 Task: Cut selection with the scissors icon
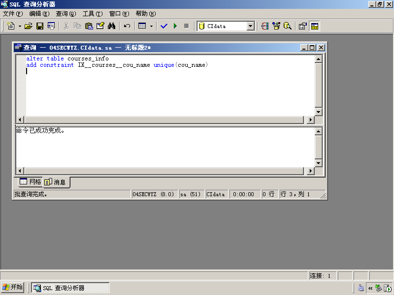66,26
